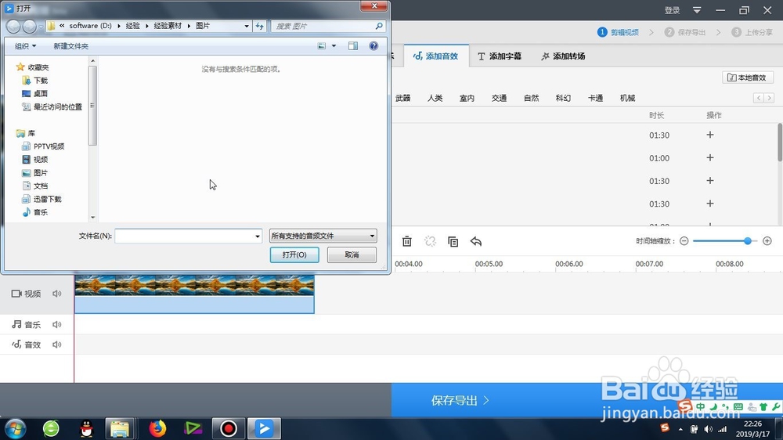Click the dashed circle icon in the timeline toolbar
The height and width of the screenshot is (440, 783).
[x=430, y=241]
